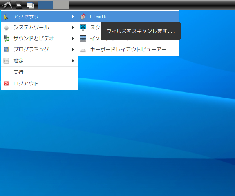Click the image viewer landscape icon
This screenshot has width=235, height=196.
[x=83, y=38]
